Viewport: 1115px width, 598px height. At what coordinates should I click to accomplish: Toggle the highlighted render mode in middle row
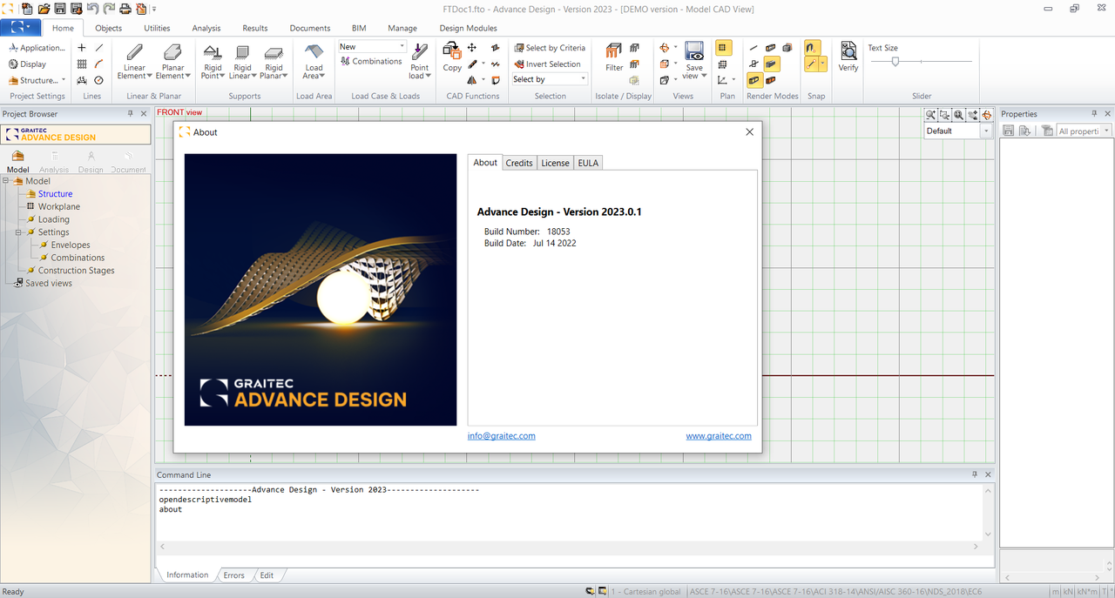pyautogui.click(x=771, y=64)
